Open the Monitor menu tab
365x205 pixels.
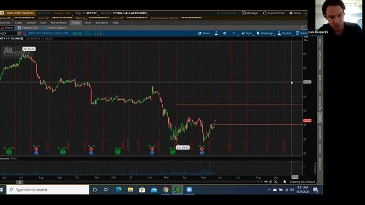coord(5,23)
